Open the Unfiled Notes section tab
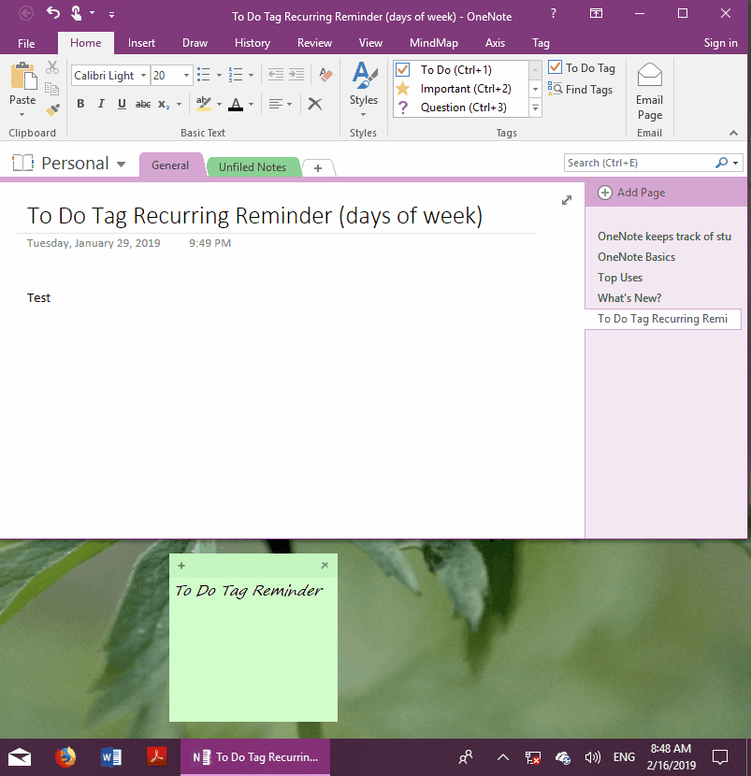 253,166
